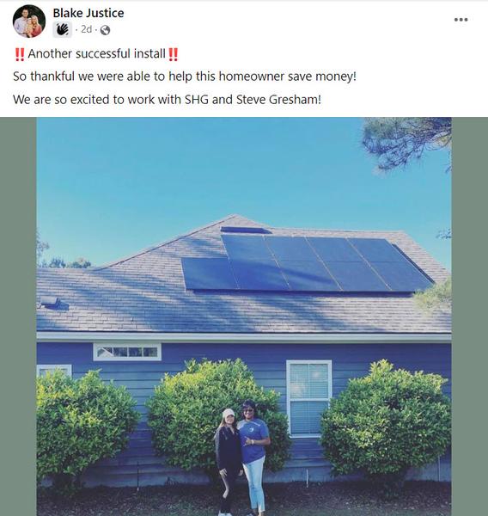
Task: Open Blake Justice's profile picture
Action: (x=29, y=21)
